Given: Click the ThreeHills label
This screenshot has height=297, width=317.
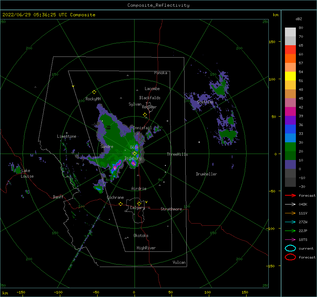Looking at the screenshot, I should pos(177,154).
